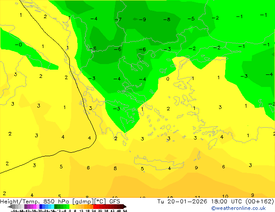Click the '-9' temperature value on the map
The width and height of the screenshot is (275, 212).
point(142,19)
